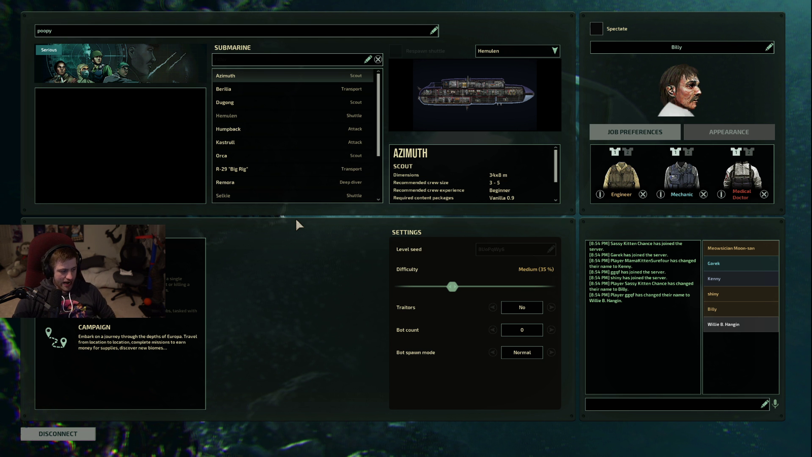Viewport: 812px width, 457px height.
Task: Click the Azimuth submarine preview image
Action: [x=475, y=95]
